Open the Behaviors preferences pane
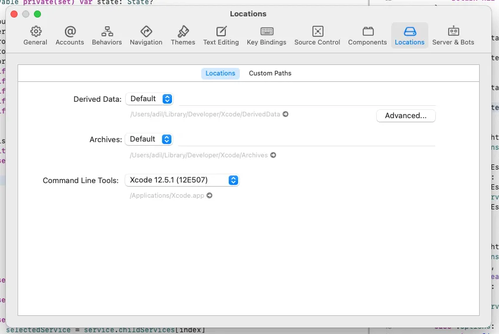 (x=107, y=36)
